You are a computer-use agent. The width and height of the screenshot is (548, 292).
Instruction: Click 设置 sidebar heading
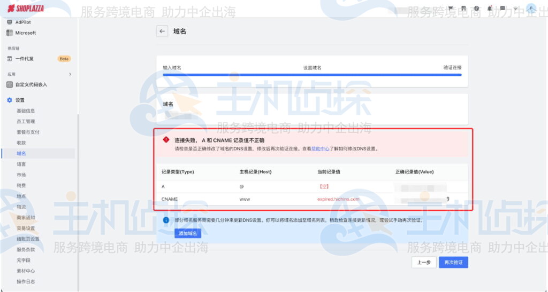[x=20, y=100]
